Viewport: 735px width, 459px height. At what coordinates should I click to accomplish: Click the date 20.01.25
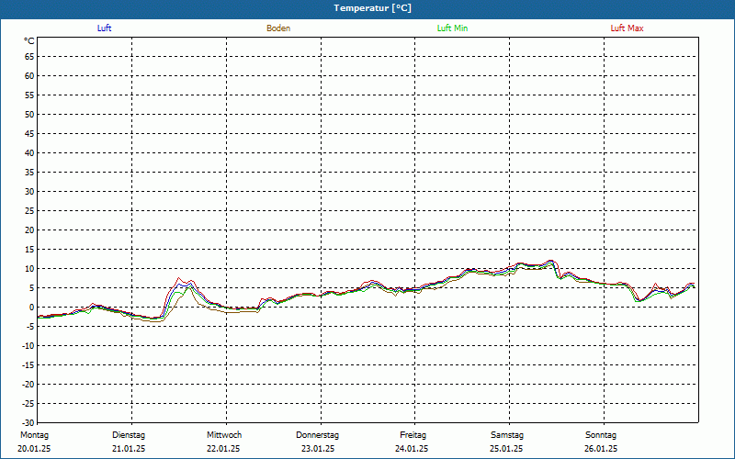pyautogui.click(x=34, y=449)
